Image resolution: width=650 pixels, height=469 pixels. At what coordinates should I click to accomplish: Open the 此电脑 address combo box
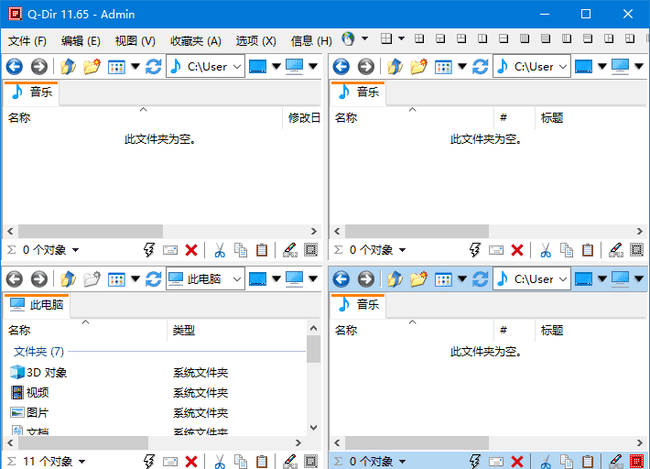tap(206, 278)
